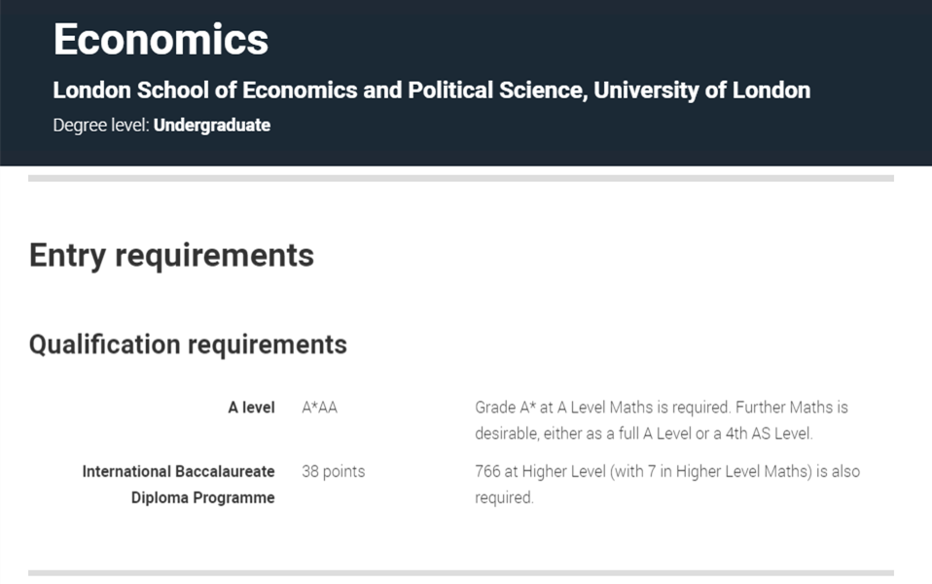
Task: Click 'Political Science' in the header subtitle
Action: click(x=497, y=91)
